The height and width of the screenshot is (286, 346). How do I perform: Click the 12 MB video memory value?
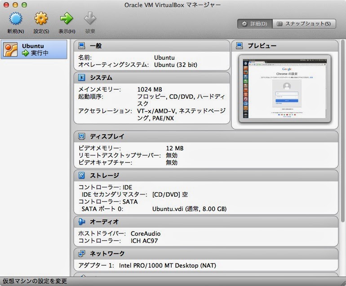[x=175, y=148]
